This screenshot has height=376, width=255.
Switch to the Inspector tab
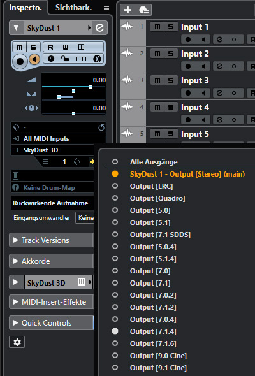point(25,8)
